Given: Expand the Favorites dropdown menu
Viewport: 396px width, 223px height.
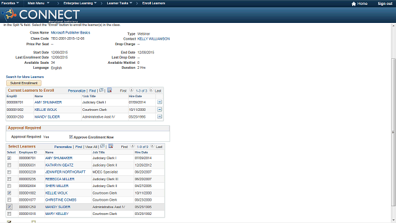Looking at the screenshot, I should [x=10, y=3].
